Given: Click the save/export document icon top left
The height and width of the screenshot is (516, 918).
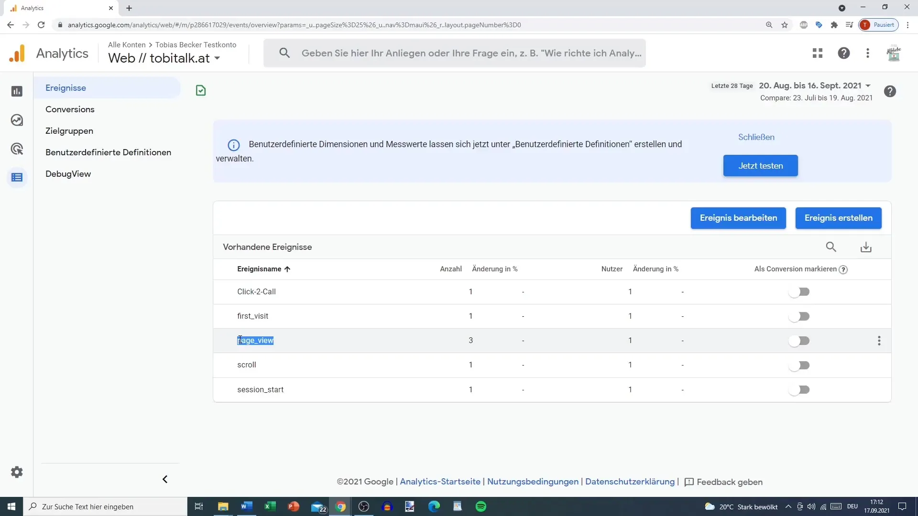Looking at the screenshot, I should pos(200,90).
